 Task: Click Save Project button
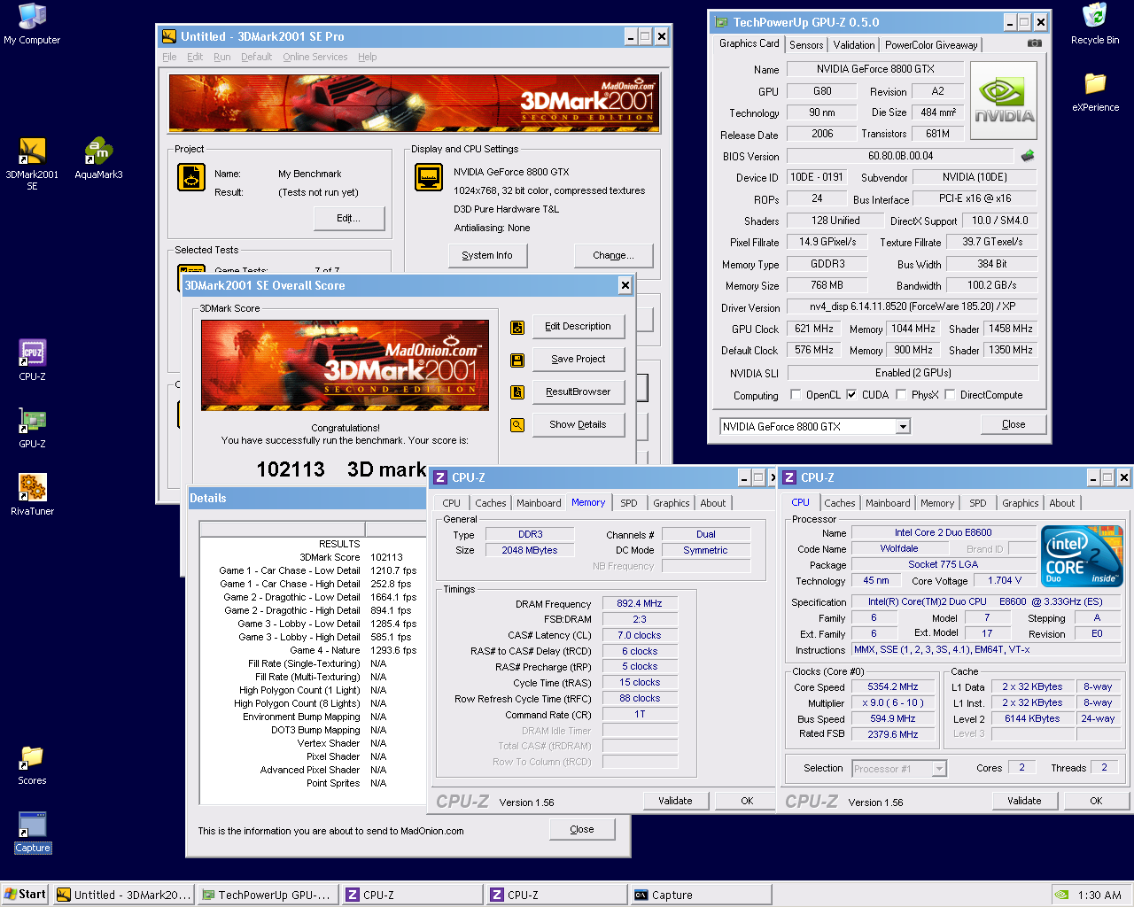[x=578, y=360]
